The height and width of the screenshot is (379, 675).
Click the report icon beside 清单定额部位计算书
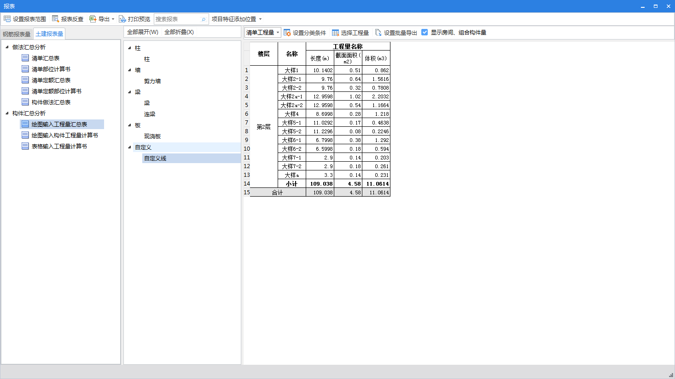click(x=25, y=91)
